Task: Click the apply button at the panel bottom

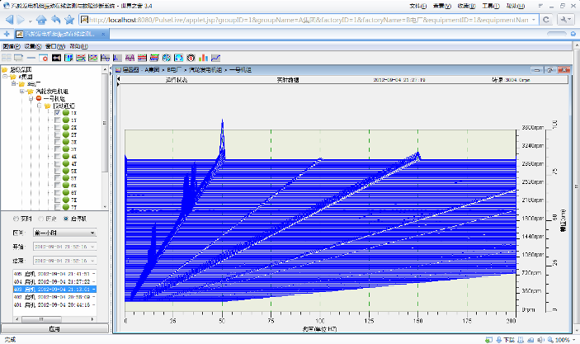Action: pyautogui.click(x=54, y=328)
